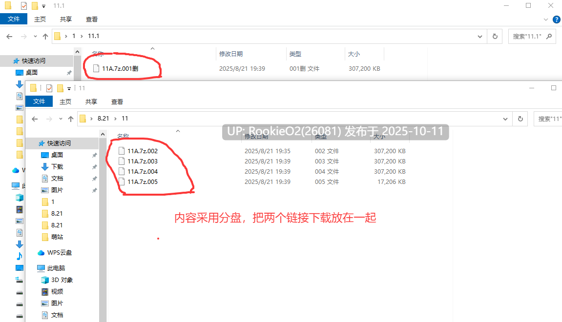
Task: Click the back arrow in the 11.1 window
Action: click(9, 36)
